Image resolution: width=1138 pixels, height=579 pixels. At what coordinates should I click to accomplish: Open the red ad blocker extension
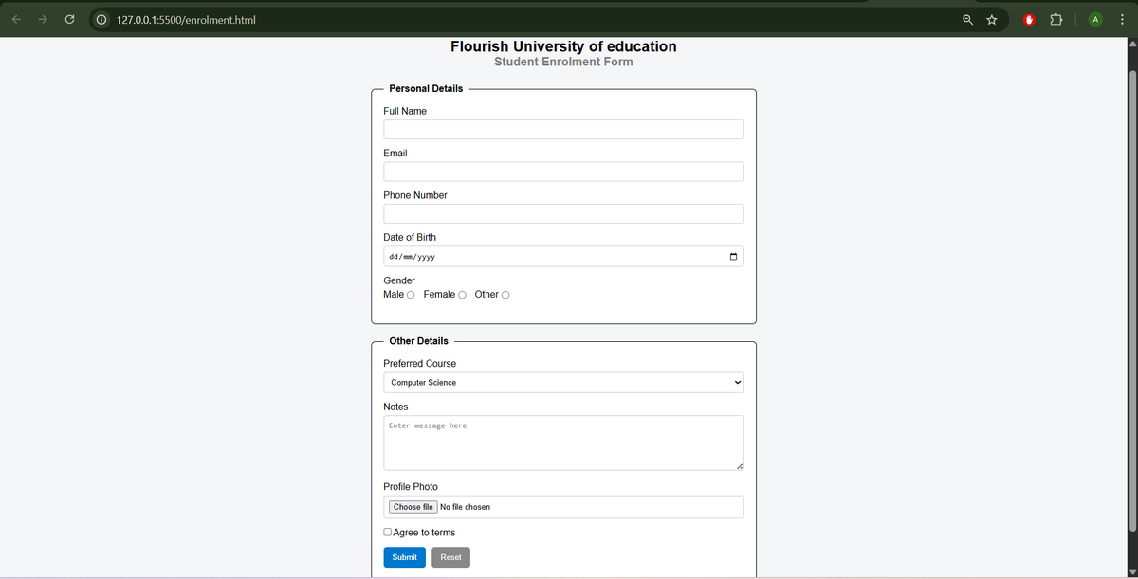1030,19
